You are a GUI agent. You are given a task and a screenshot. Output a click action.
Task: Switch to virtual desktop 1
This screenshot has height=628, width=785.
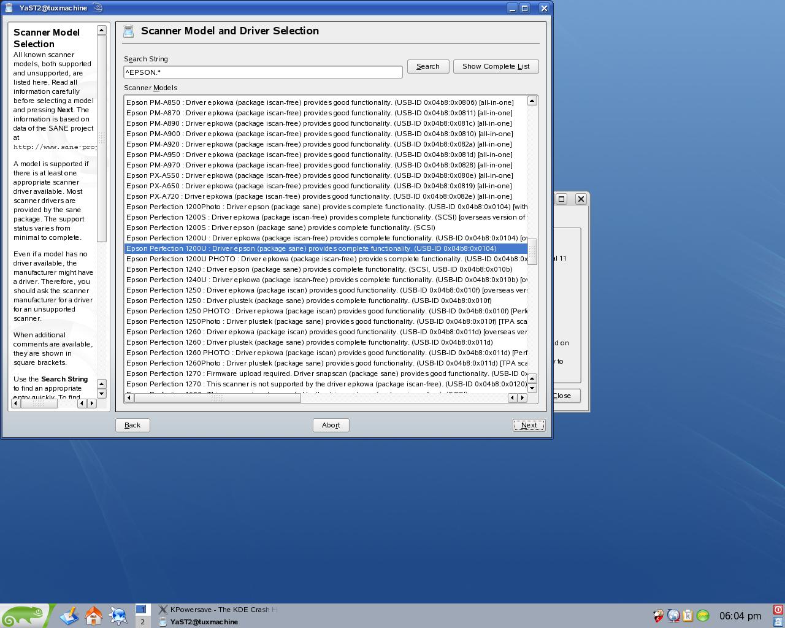pos(142,610)
